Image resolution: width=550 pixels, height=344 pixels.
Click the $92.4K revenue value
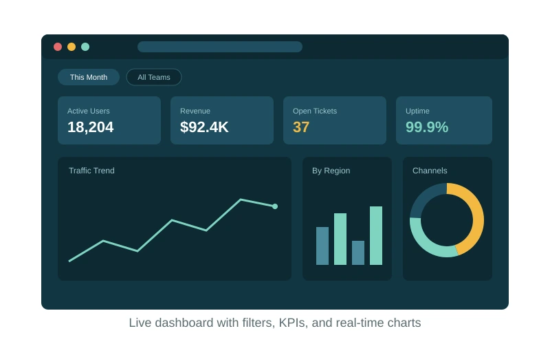click(x=204, y=127)
